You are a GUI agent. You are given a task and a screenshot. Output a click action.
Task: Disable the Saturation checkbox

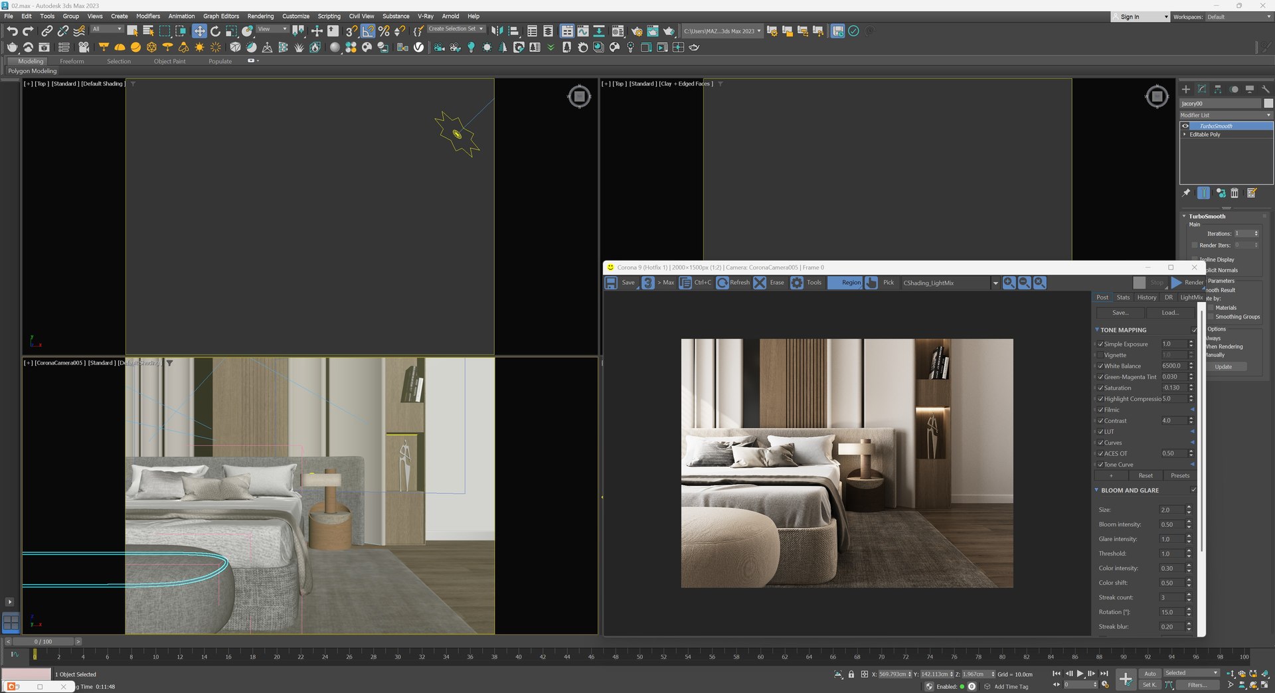1100,388
